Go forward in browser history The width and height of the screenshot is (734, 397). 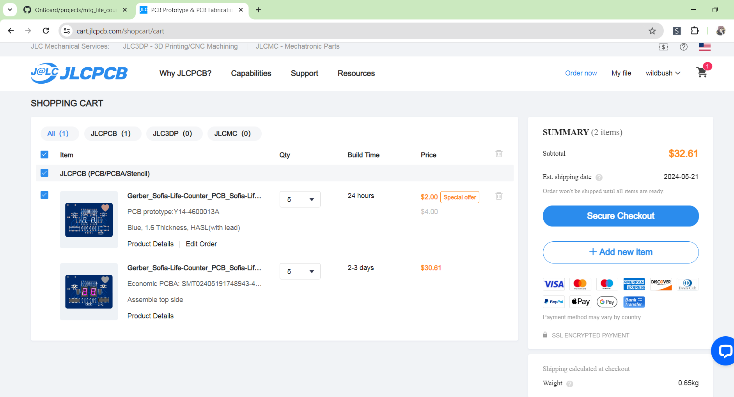[x=28, y=31]
